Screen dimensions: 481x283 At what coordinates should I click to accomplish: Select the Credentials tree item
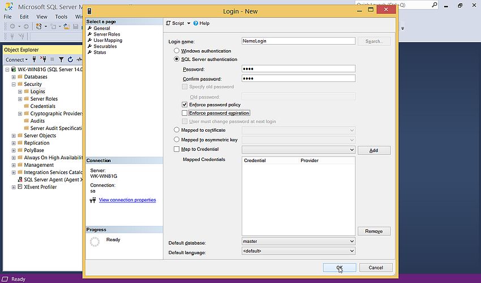42,106
